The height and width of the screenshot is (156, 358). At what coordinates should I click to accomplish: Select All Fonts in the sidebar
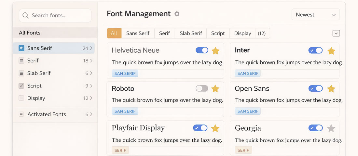(x=55, y=32)
